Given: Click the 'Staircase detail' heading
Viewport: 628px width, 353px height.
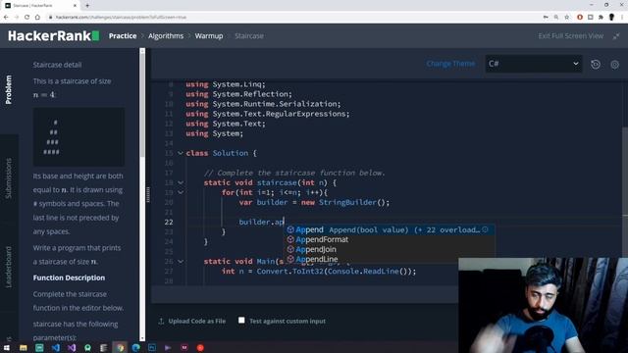Looking at the screenshot, I should point(57,65).
